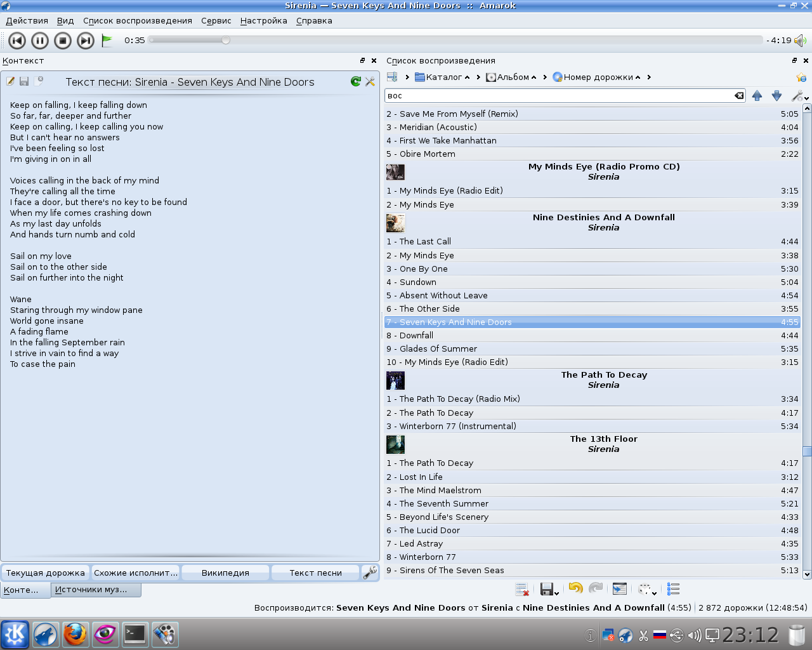Expand the Номер дорожки sort level dropdown
Screen dimensions: 812x650
tap(638, 77)
